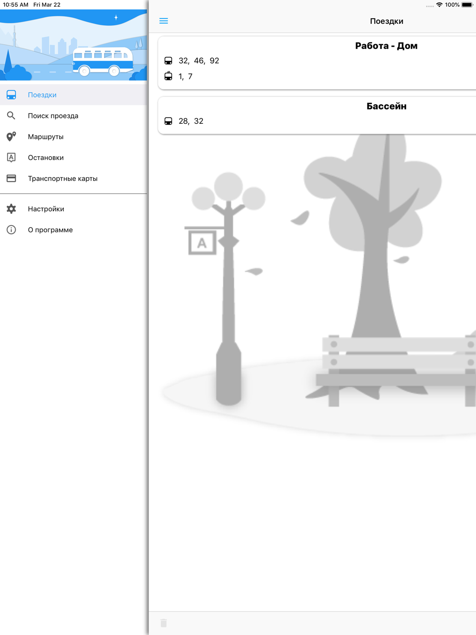Open the Бассейн trip card

pos(317,116)
